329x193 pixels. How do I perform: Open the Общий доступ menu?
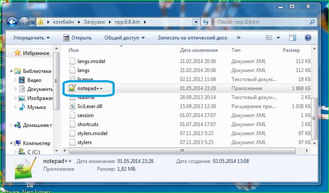pyautogui.click(x=124, y=38)
